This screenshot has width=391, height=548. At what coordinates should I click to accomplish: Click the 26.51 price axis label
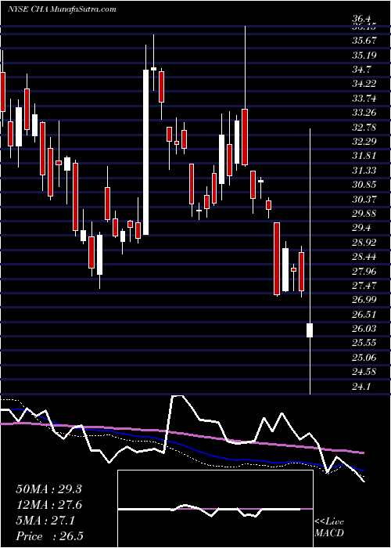pos(364,315)
